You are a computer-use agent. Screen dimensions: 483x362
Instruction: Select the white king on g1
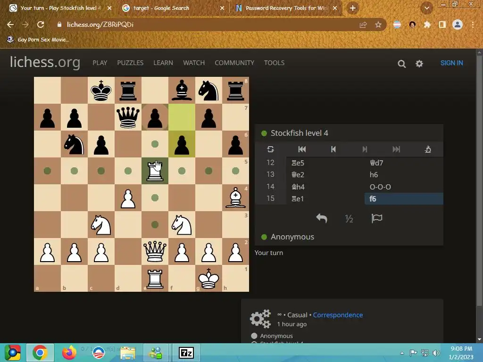coord(208,278)
